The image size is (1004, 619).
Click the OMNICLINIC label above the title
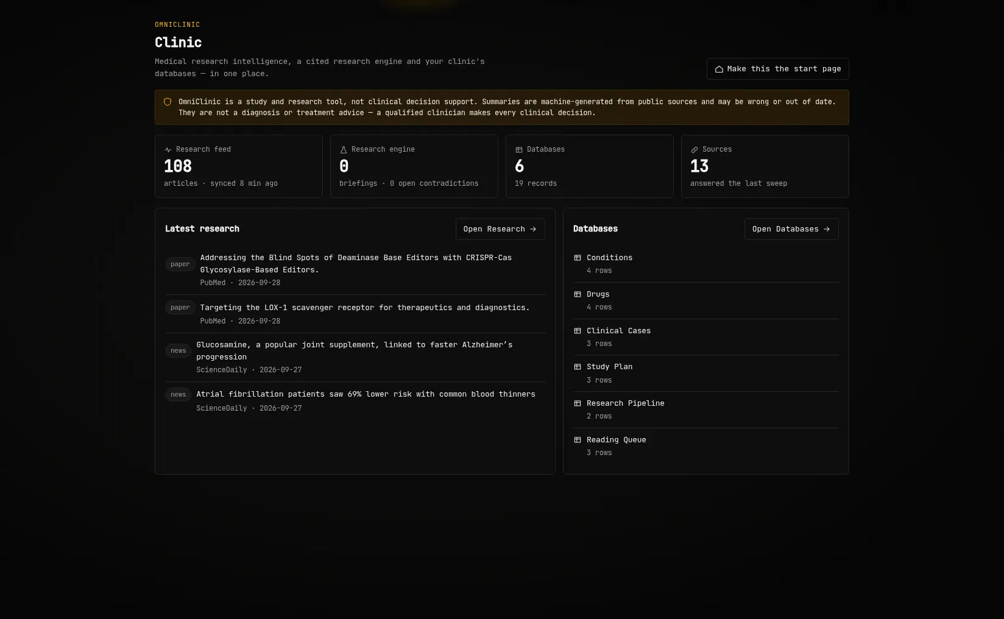[177, 25]
